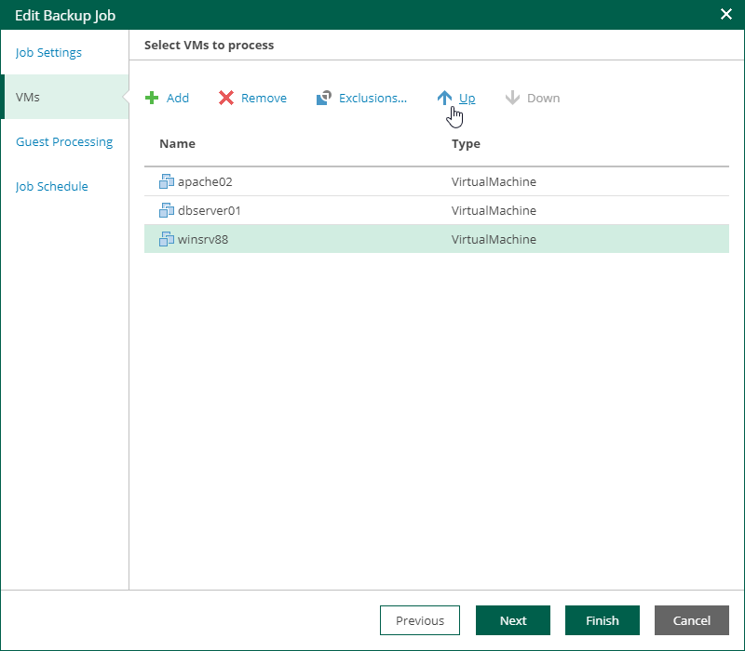
Task: Go to the Job Schedule step
Action: tap(52, 186)
